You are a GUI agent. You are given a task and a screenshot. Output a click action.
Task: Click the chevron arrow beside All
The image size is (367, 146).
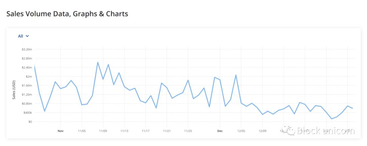coord(27,36)
